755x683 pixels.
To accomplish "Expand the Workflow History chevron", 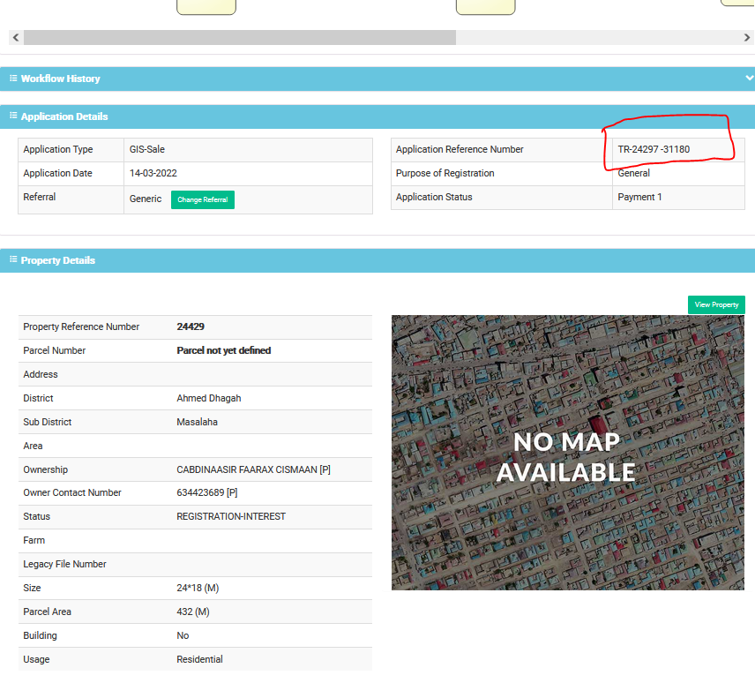I will click(x=749, y=78).
